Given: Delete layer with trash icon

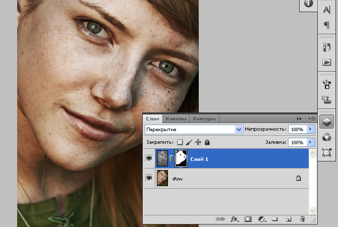Looking at the screenshot, I should (x=302, y=219).
